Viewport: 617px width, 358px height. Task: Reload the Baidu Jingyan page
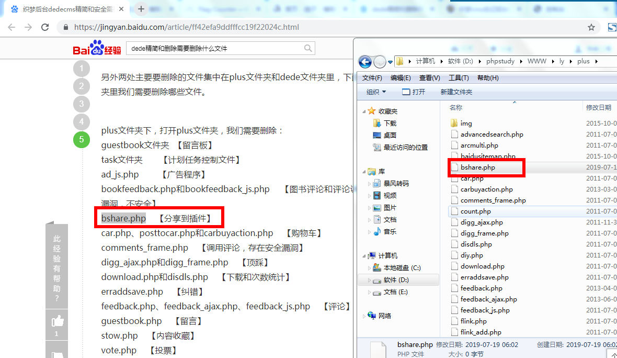pos(45,27)
